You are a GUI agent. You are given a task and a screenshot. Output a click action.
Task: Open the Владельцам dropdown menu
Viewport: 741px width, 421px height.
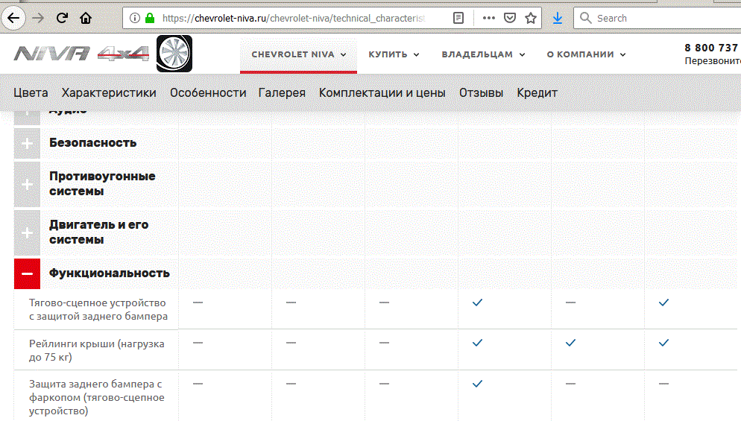483,54
